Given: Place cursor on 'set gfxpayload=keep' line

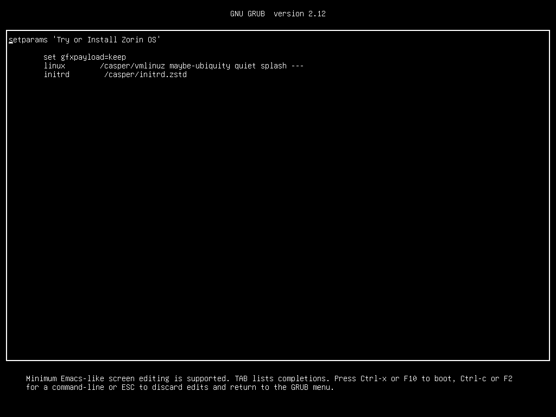Looking at the screenshot, I should (85, 57).
